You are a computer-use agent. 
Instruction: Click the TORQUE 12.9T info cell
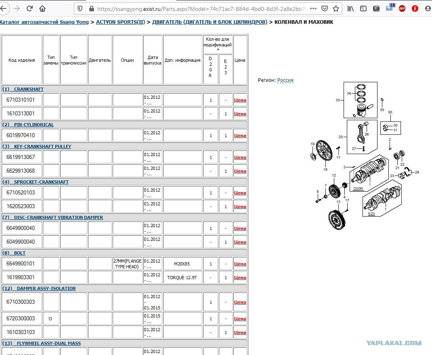click(x=182, y=278)
